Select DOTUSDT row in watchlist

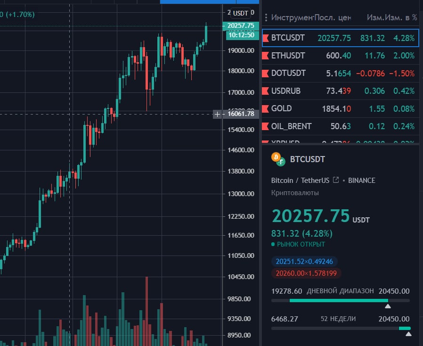[x=341, y=73]
